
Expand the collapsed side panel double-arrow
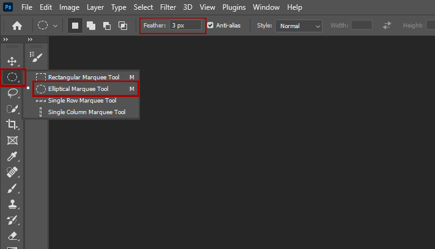(30, 39)
